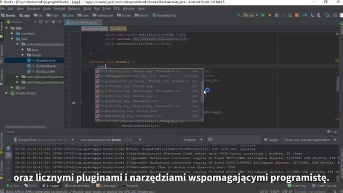Open Android profiler gauge icon in toolbar
The height and width of the screenshot is (193, 343).
[305, 15]
